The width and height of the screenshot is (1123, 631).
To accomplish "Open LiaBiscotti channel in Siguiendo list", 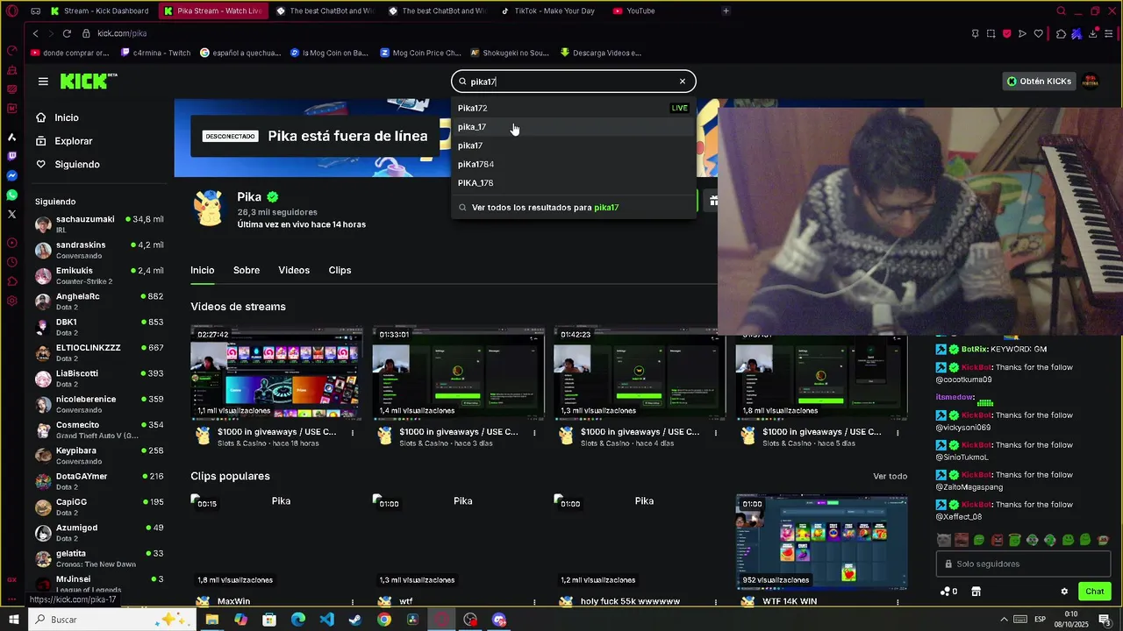I will point(99,379).
